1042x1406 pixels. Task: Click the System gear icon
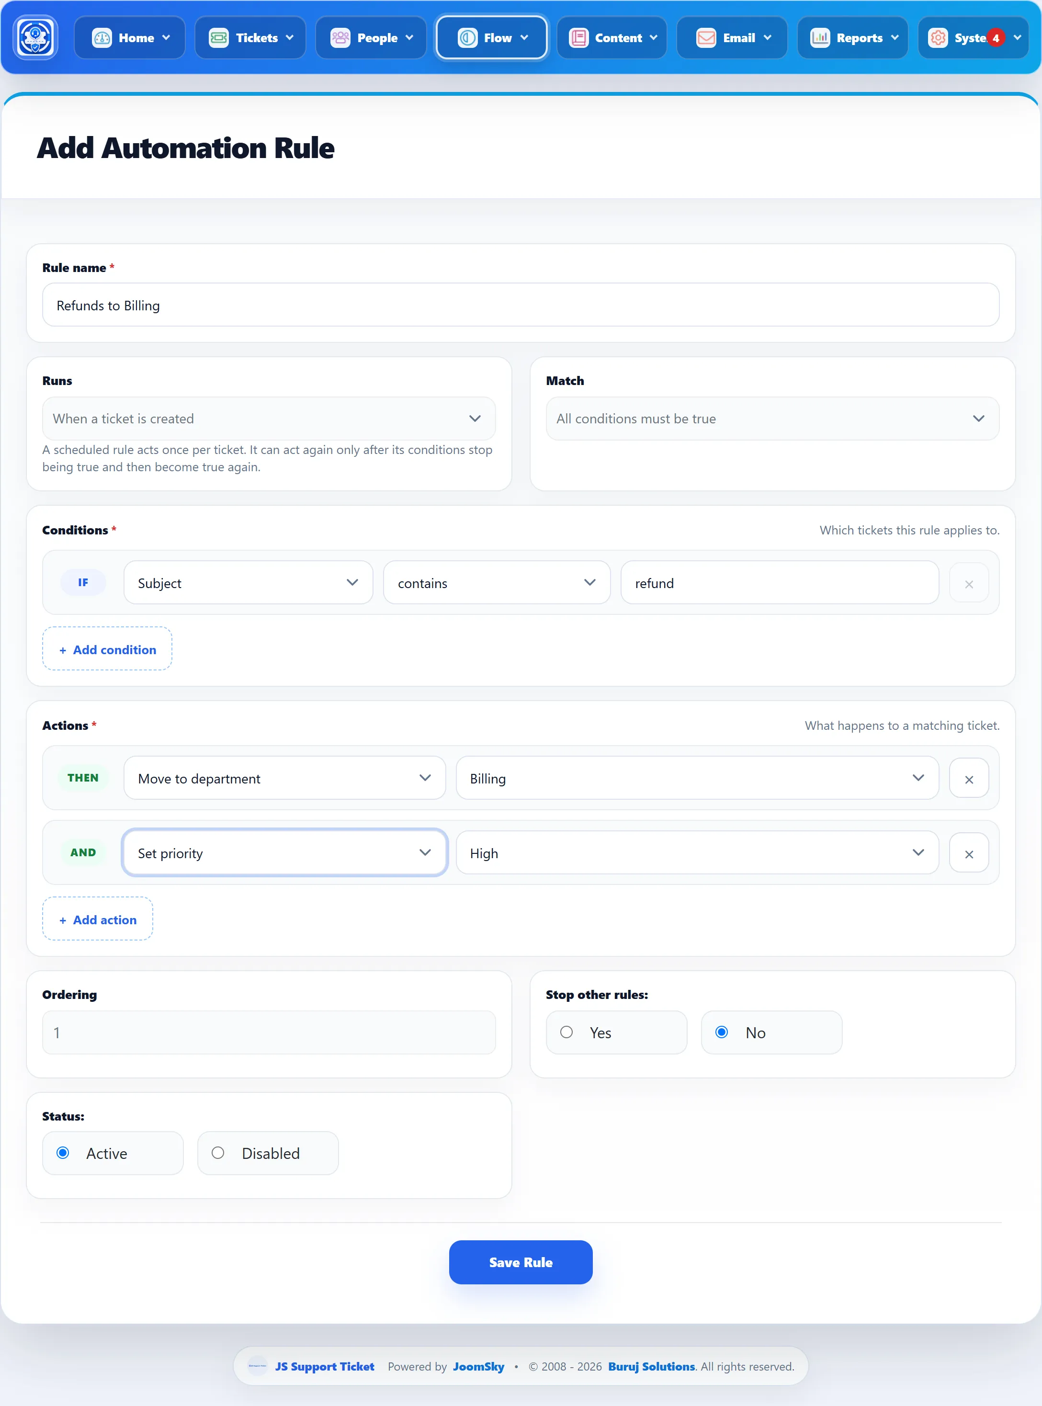[x=938, y=38]
